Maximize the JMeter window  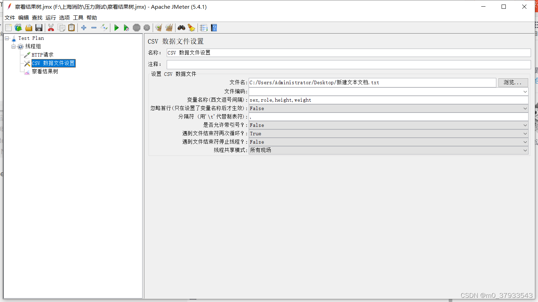504,7
